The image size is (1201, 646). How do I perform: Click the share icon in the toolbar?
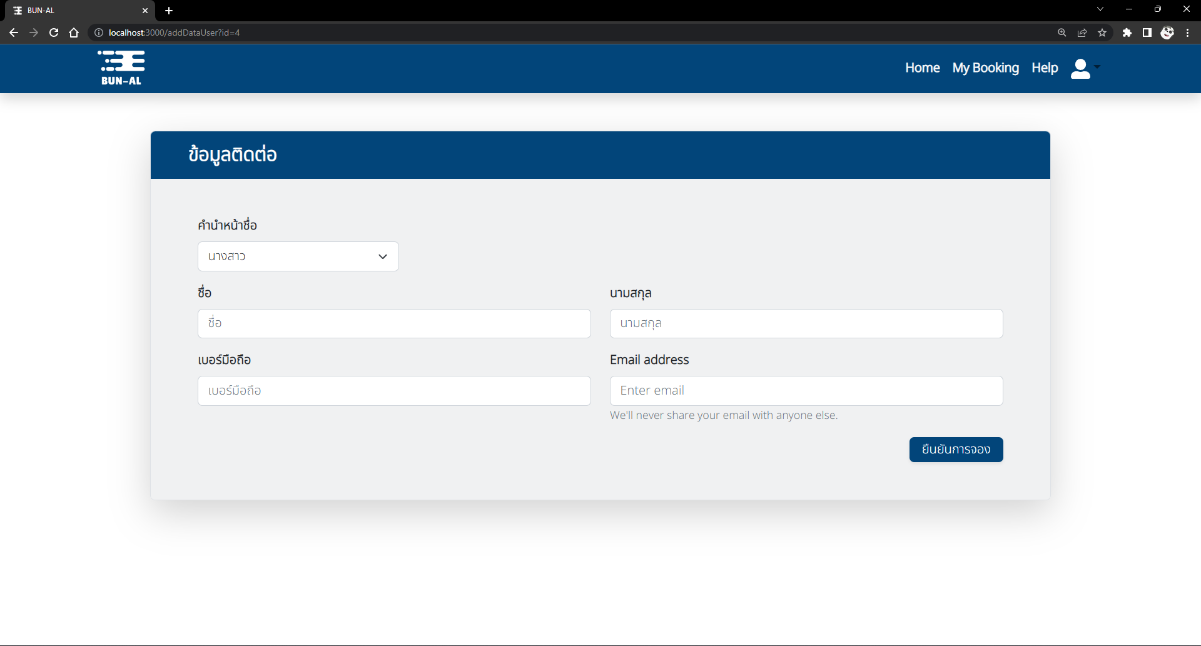[1082, 33]
